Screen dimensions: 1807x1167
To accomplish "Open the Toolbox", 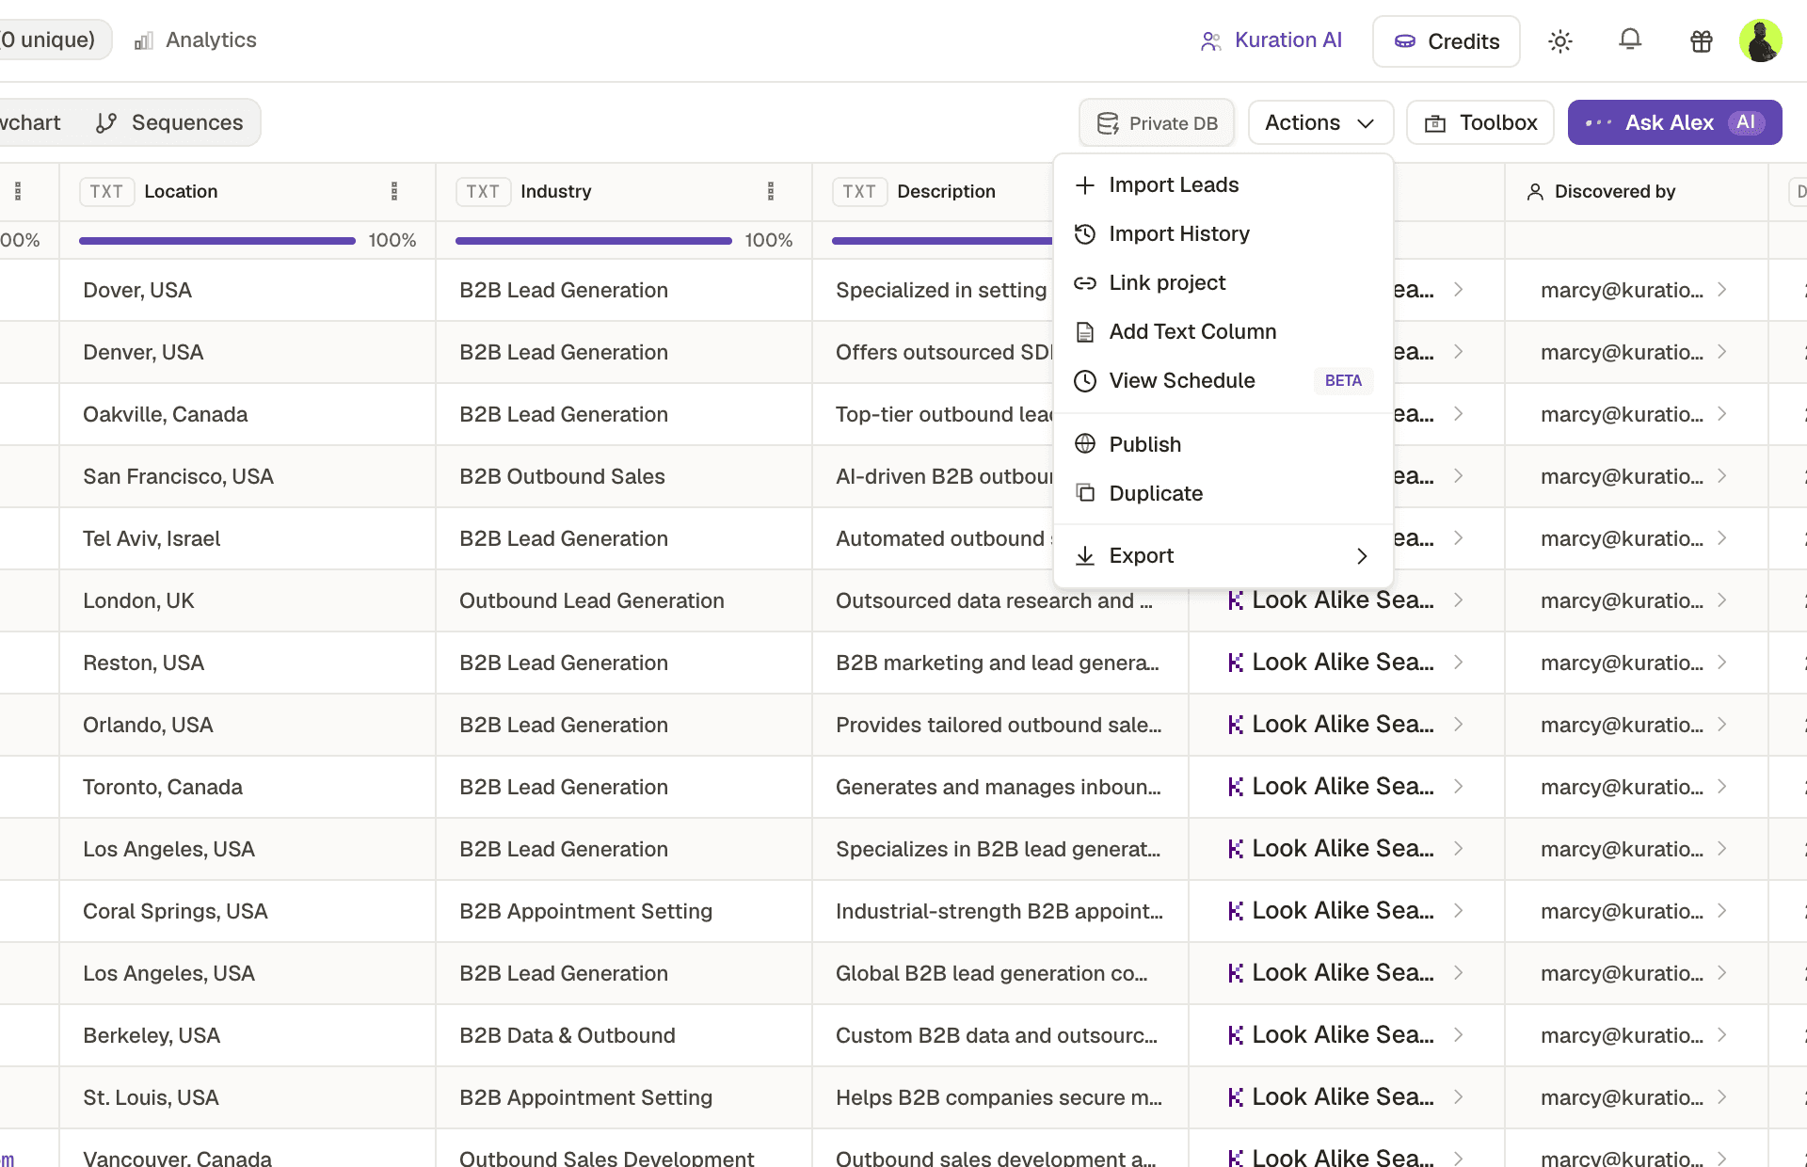I will [x=1480, y=123].
